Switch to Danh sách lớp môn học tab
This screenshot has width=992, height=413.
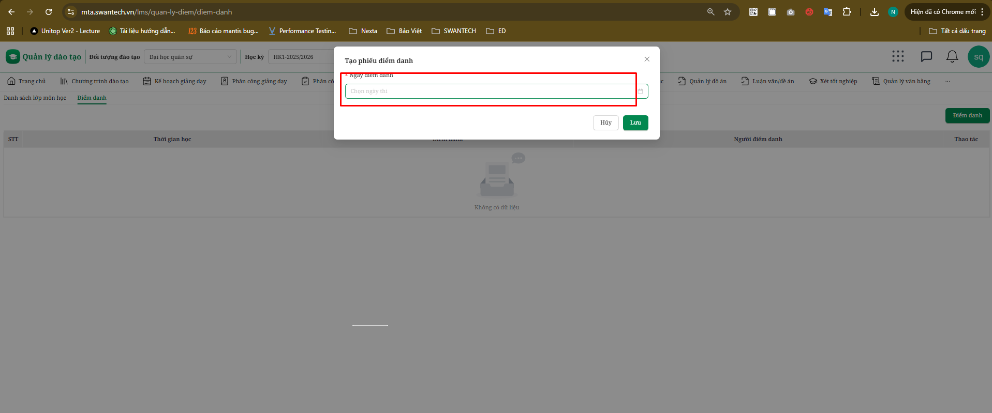35,98
